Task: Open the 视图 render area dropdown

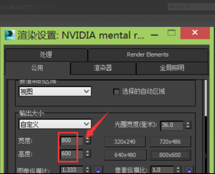Action: 55,91
